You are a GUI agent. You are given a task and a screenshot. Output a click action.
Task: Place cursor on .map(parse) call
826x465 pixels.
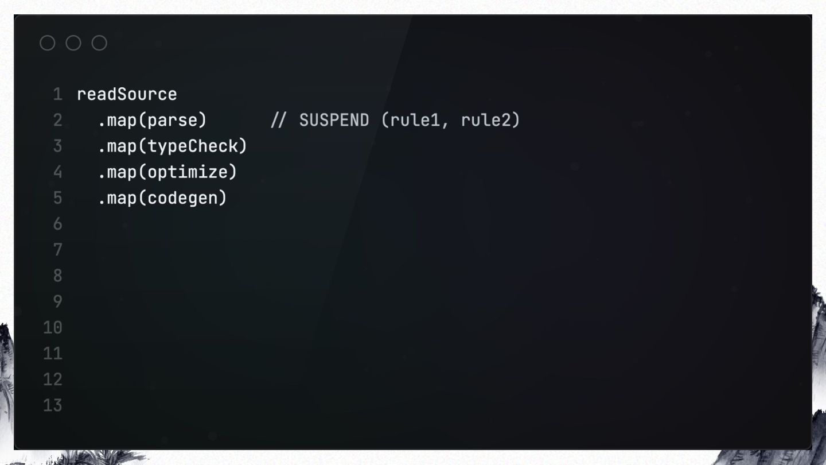point(152,121)
